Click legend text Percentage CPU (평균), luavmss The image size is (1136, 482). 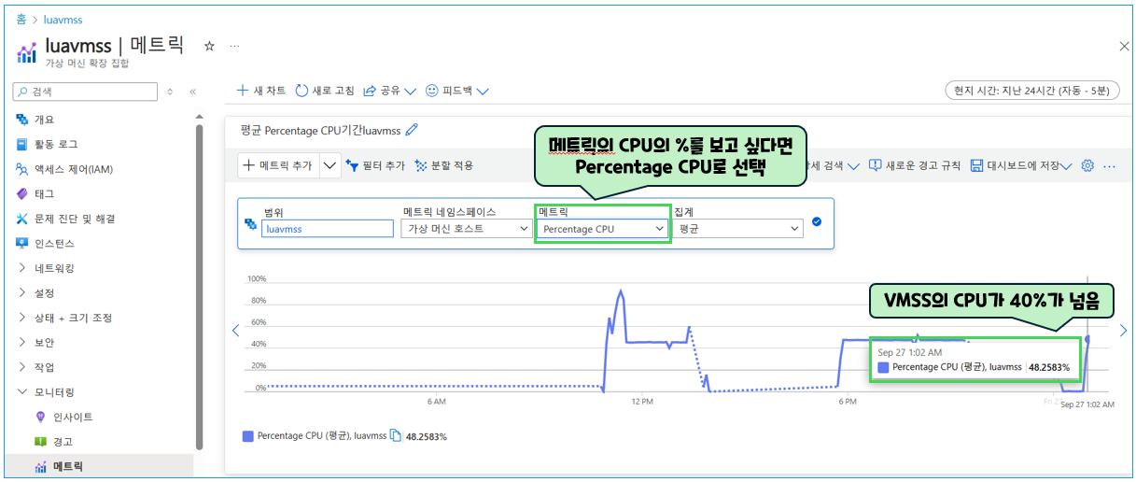[321, 436]
